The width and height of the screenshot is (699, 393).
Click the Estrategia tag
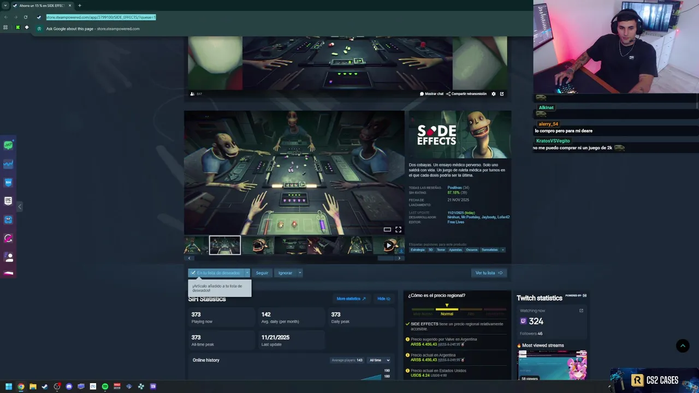pos(418,250)
